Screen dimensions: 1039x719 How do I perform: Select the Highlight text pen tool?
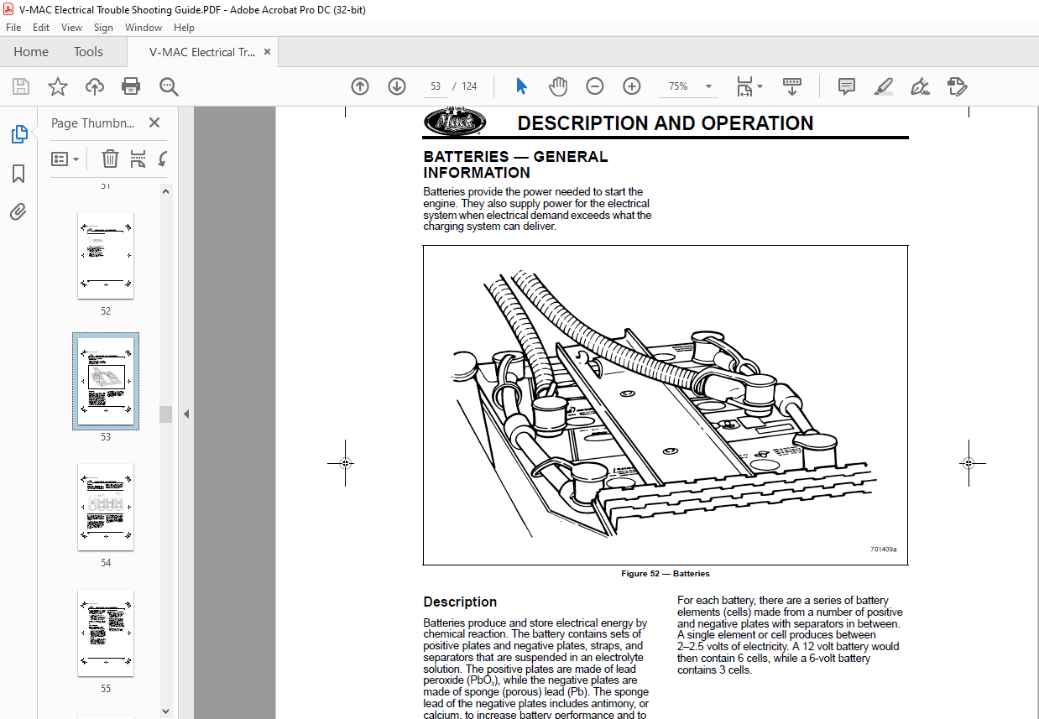point(883,86)
